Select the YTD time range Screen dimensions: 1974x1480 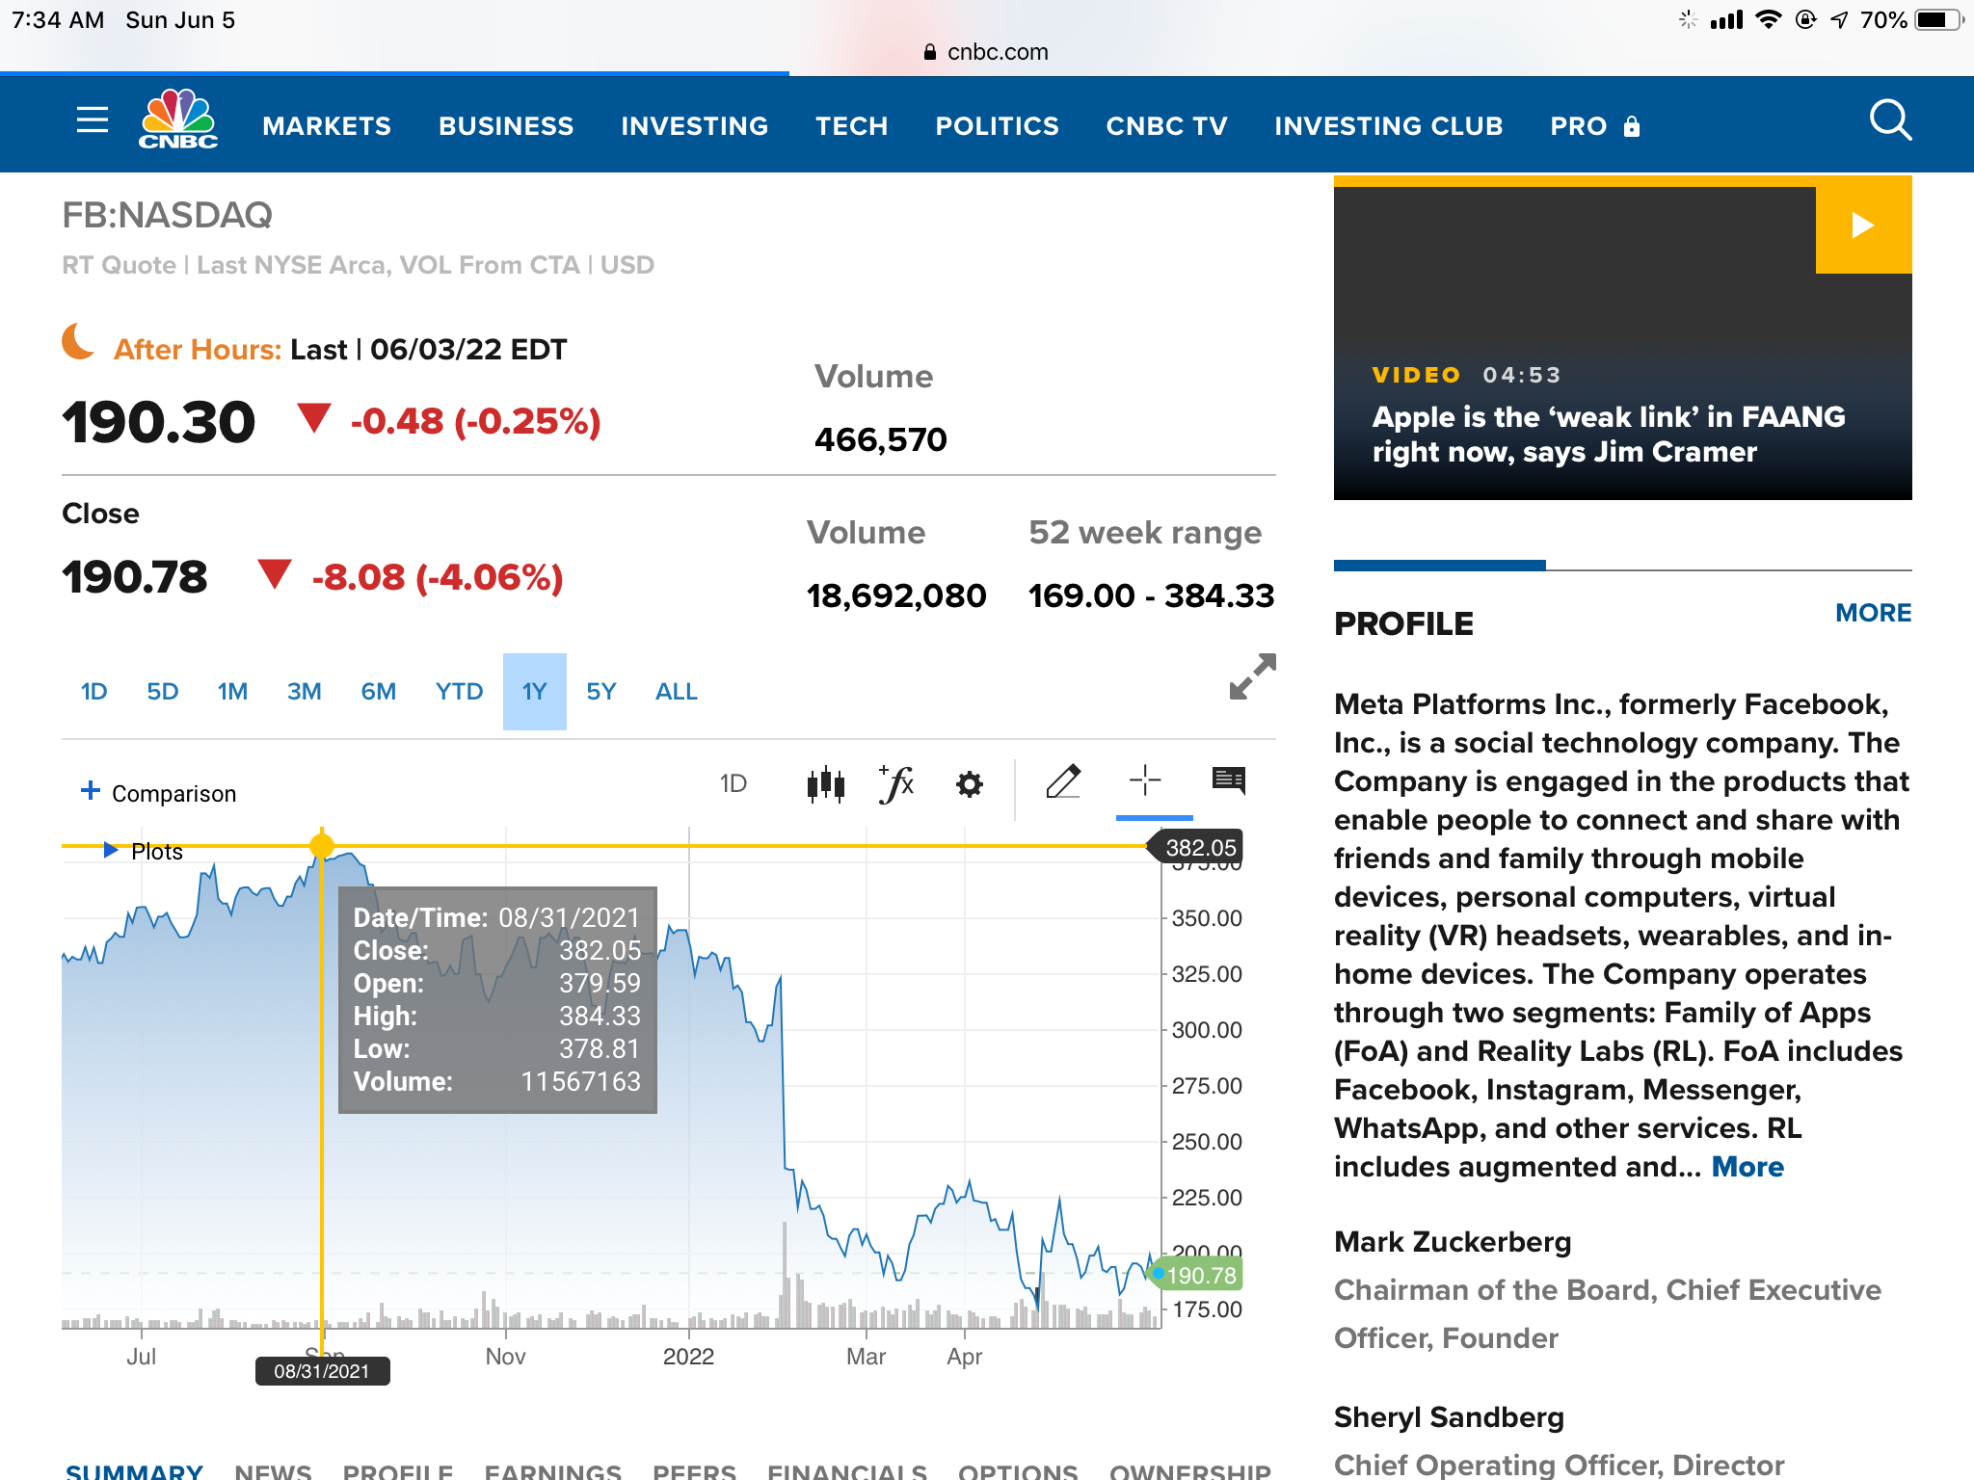coord(459,692)
